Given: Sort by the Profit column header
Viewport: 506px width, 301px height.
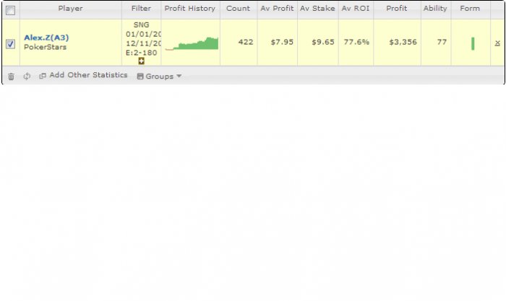Looking at the screenshot, I should 397,9.
